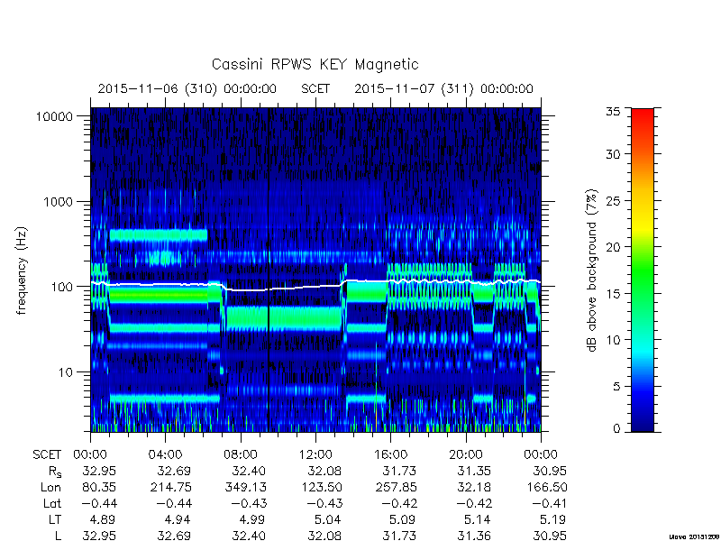This screenshot has width=721, height=541.
Task: Click the Rs value 31.35
Action: pos(474,471)
